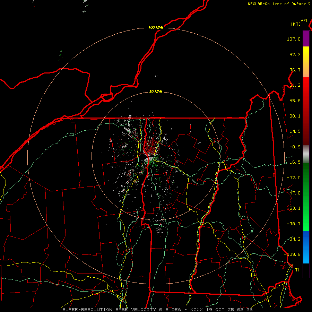This screenshot has width=312, height=312.
Task: Click the light blue segment of color bar
Action: click(x=306, y=247)
